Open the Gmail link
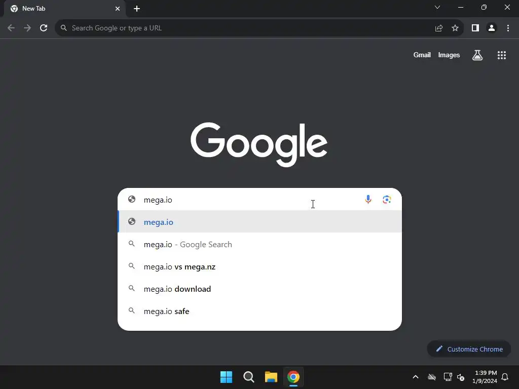 tap(422, 55)
